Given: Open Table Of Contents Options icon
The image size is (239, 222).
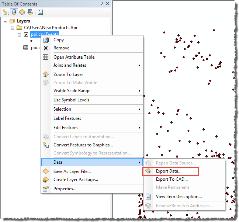Looking at the screenshot, I should coord(40,12).
